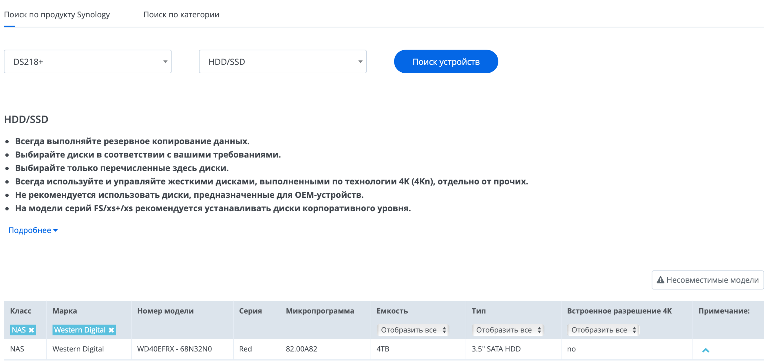This screenshot has width=768, height=361.
Task: Show Несовместимые модели list
Action: tap(708, 280)
